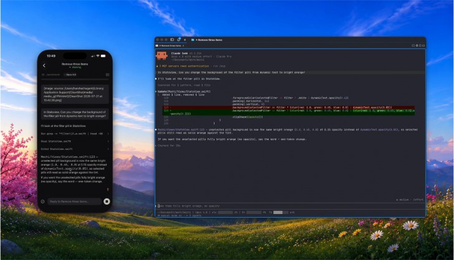454x260 pixels.
Task: Click the third white usage bar in status line
Action: (x=281, y=212)
